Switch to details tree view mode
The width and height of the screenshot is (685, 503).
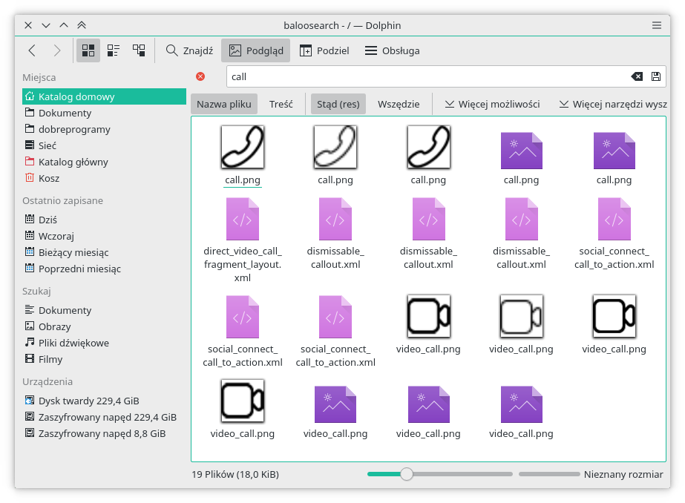139,50
